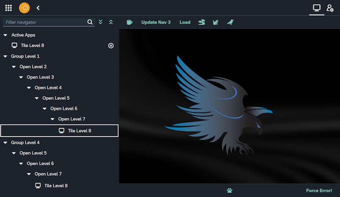
Task: Click the eagle image in main panel
Action: pyautogui.click(x=218, y=106)
